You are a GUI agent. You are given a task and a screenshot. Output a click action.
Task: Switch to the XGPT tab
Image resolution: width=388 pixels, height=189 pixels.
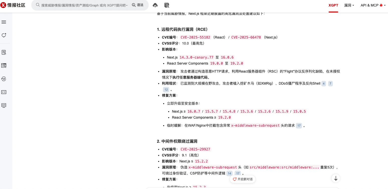[x=333, y=5]
